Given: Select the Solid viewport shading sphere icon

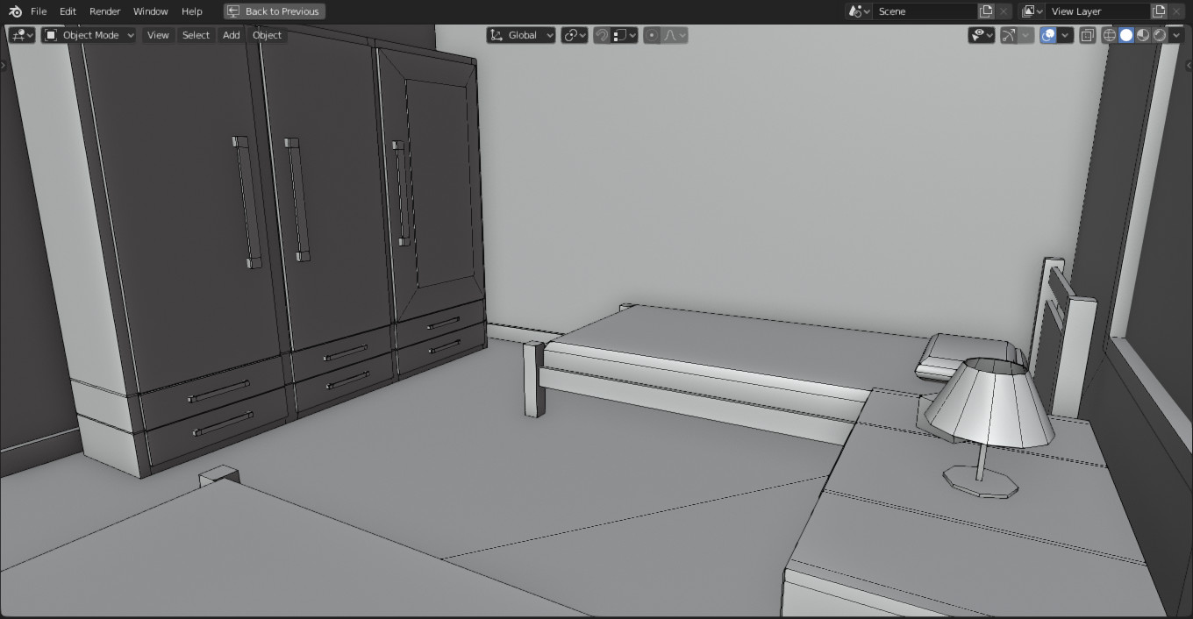Looking at the screenshot, I should point(1125,35).
